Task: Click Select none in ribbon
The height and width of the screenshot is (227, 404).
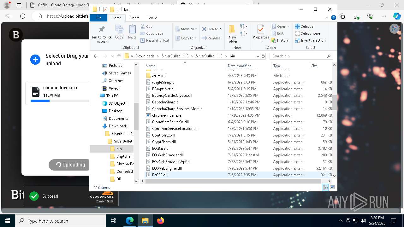Action: pyautogui.click(x=307, y=33)
